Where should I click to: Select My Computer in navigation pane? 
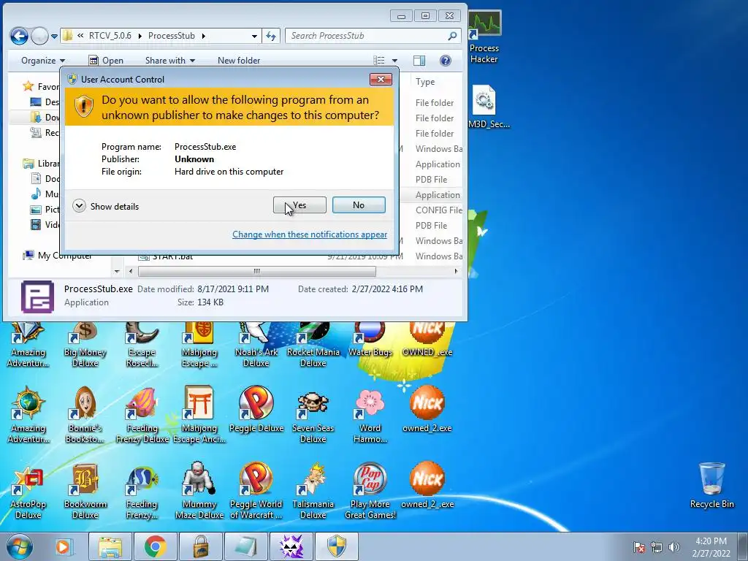pyautogui.click(x=57, y=256)
